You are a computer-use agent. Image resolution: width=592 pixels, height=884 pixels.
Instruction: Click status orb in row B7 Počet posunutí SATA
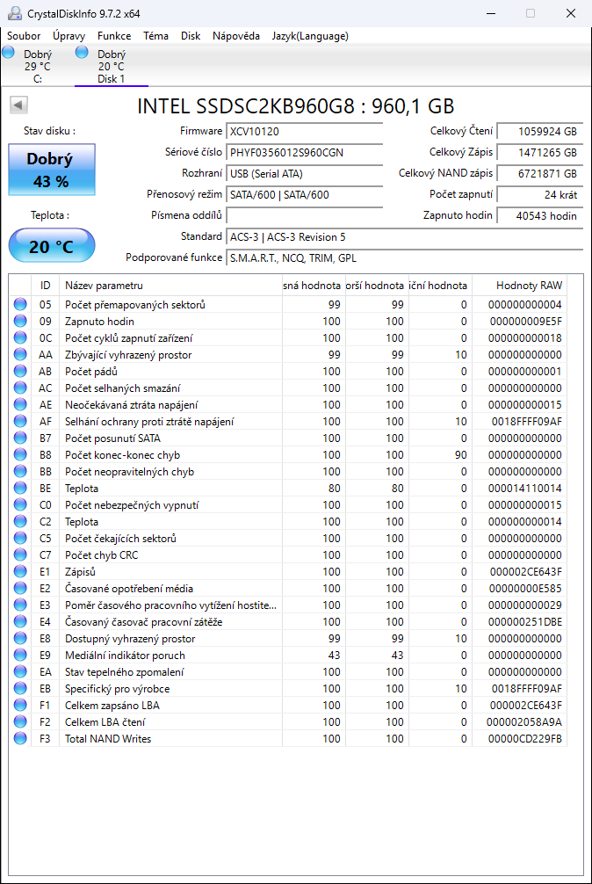coord(20,438)
